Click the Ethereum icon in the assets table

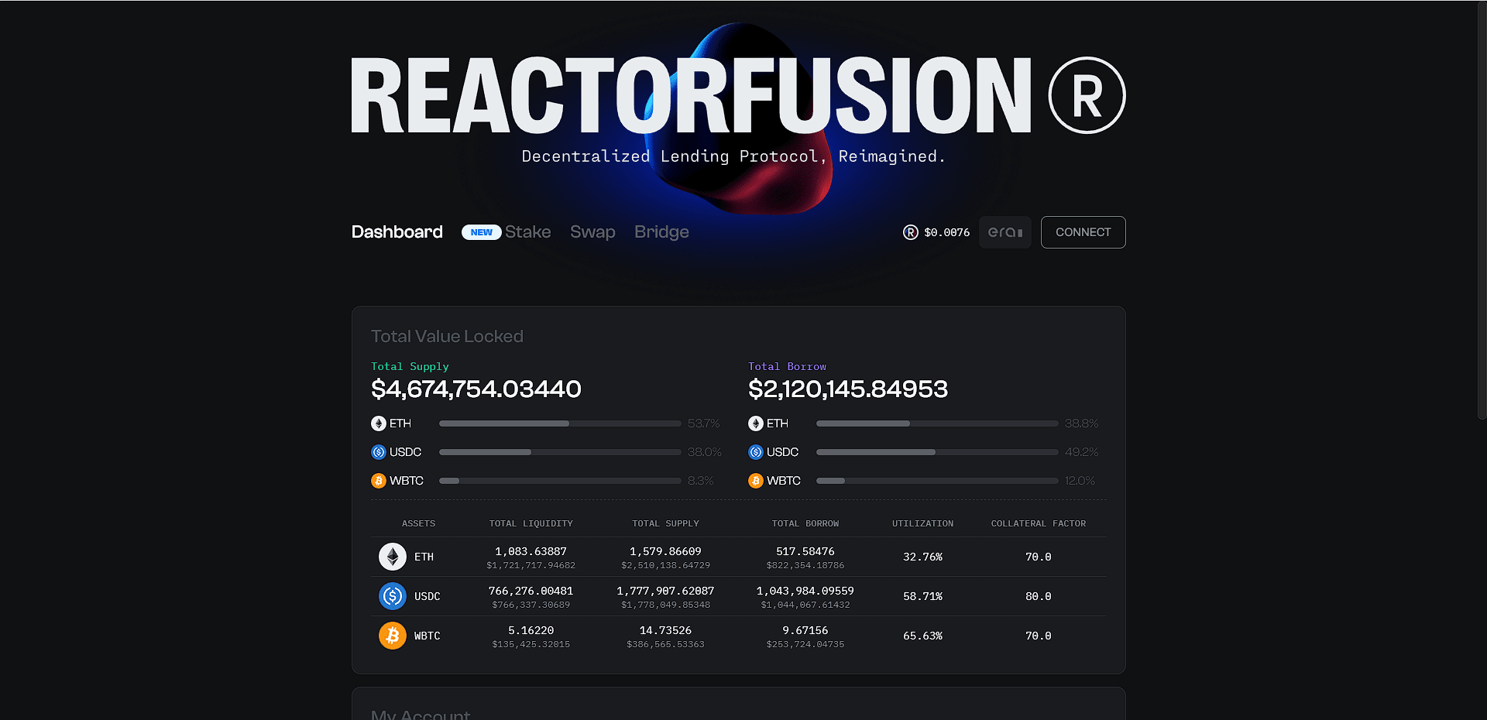(x=393, y=557)
